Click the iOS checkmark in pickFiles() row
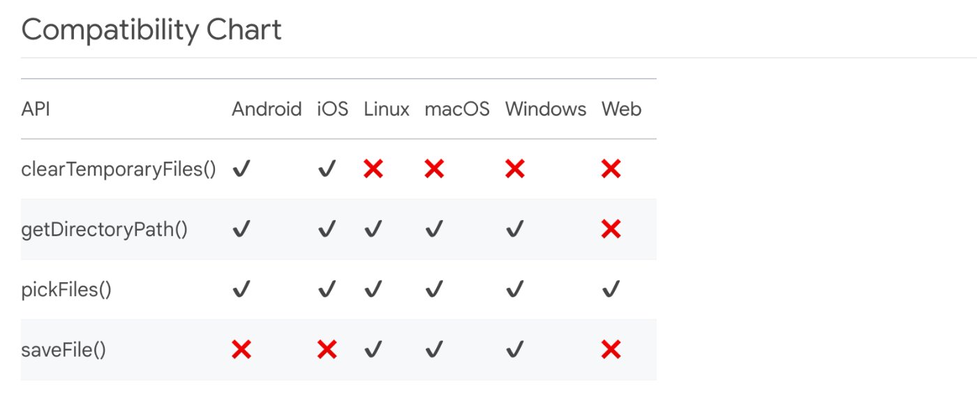Screen dimensions: 977x402 pyautogui.click(x=327, y=289)
